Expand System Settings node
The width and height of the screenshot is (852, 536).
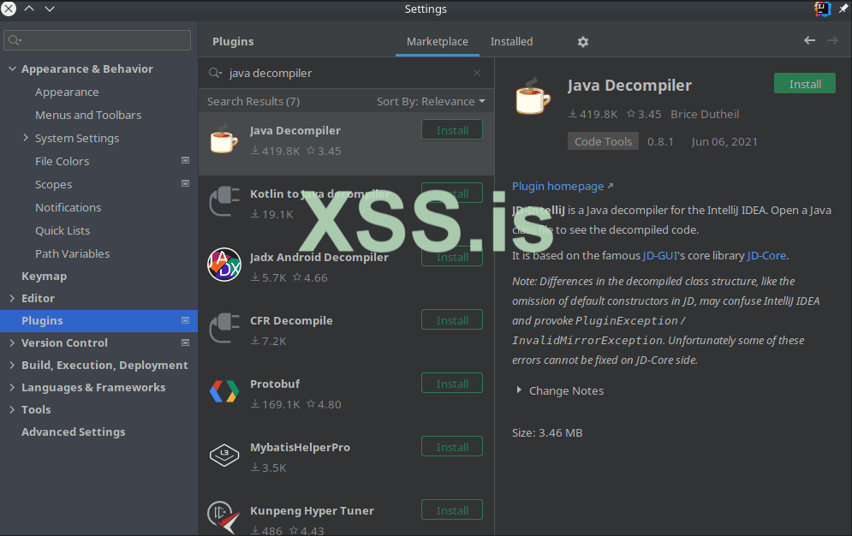(x=26, y=138)
